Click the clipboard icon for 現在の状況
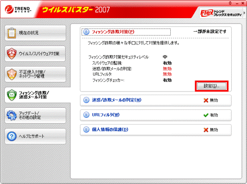The width and height of the screenshot is (247, 184). pyautogui.click(x=12, y=33)
